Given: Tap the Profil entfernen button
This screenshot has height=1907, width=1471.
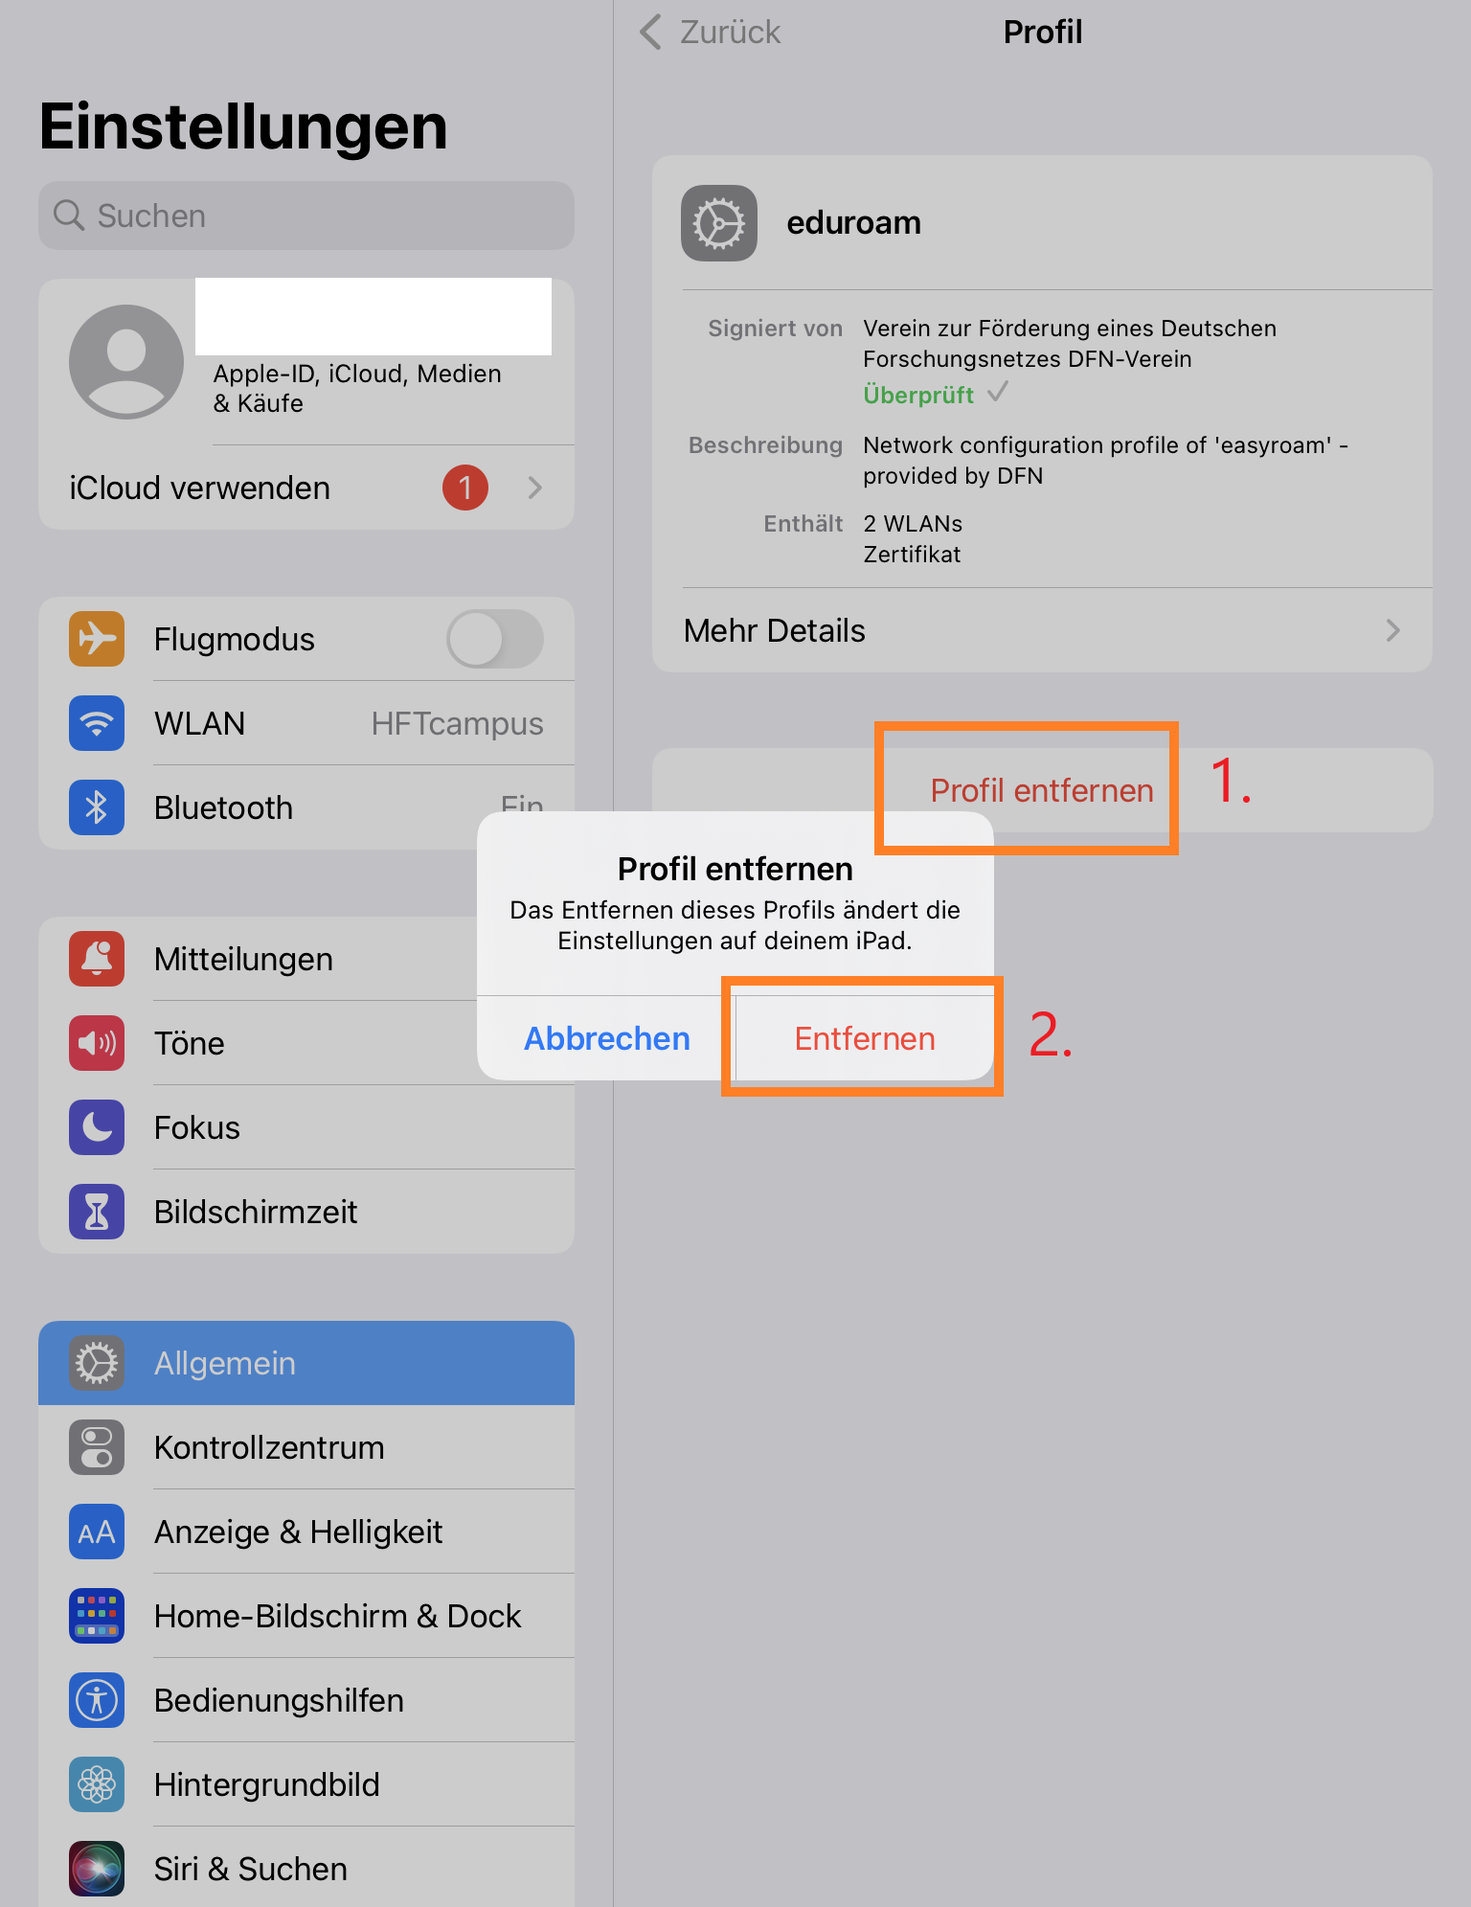Looking at the screenshot, I should tap(1042, 790).
